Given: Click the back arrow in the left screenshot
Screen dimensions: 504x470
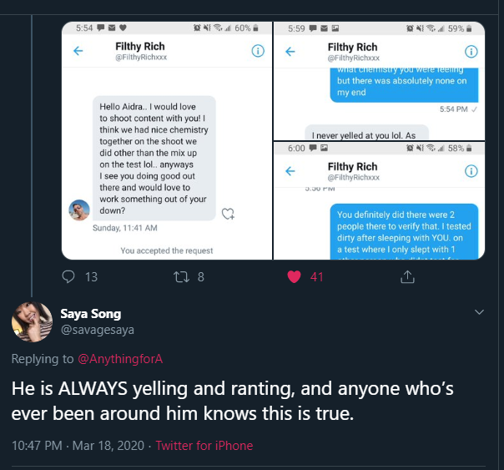Looking at the screenshot, I should pyautogui.click(x=79, y=51).
